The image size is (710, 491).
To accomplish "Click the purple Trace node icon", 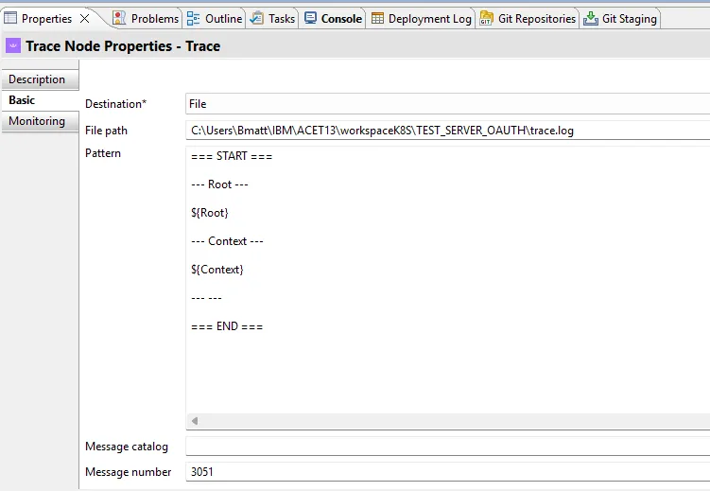I will [x=13, y=45].
